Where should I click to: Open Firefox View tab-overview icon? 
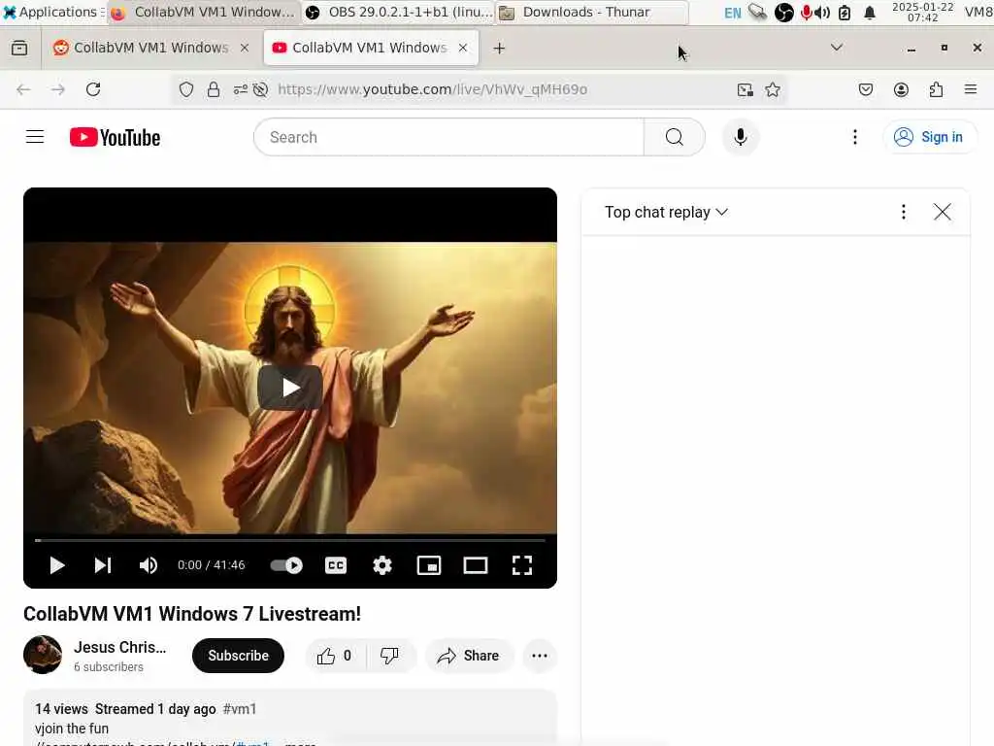point(19,48)
